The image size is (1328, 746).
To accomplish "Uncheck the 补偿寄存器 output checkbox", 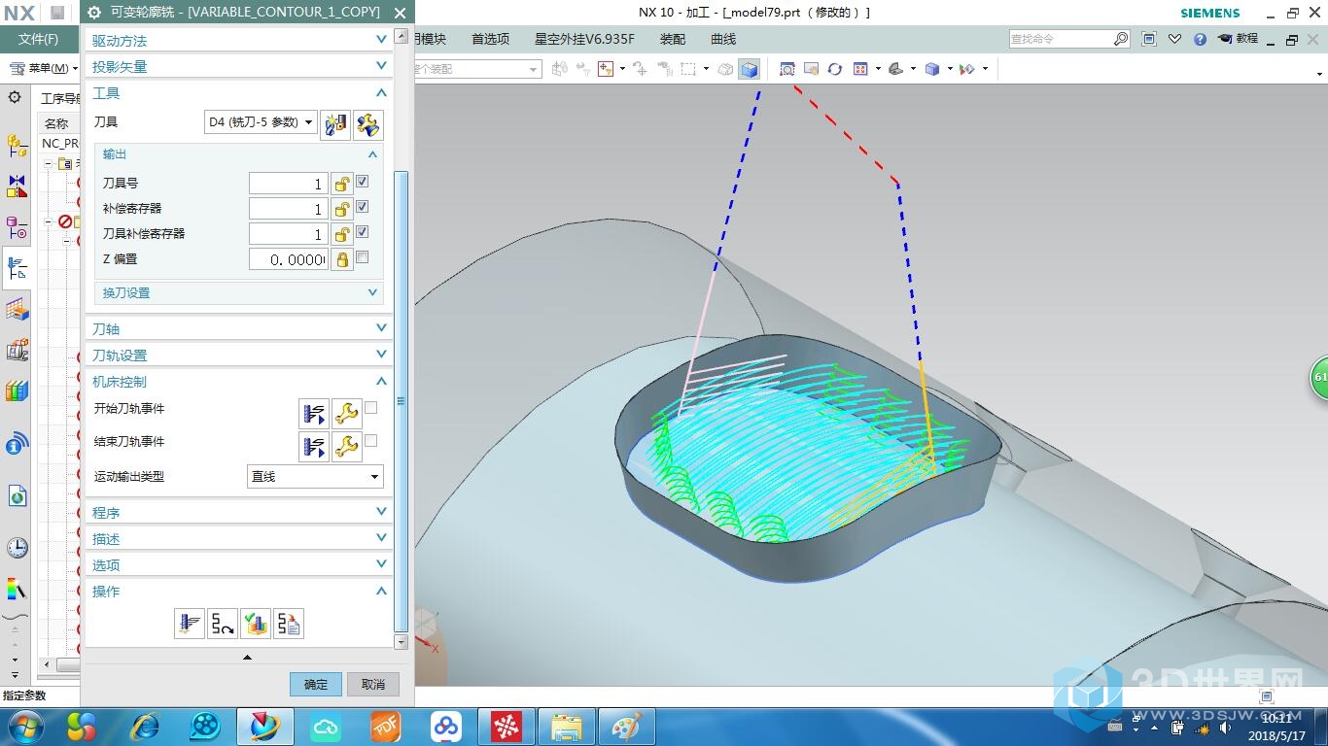I will [363, 207].
